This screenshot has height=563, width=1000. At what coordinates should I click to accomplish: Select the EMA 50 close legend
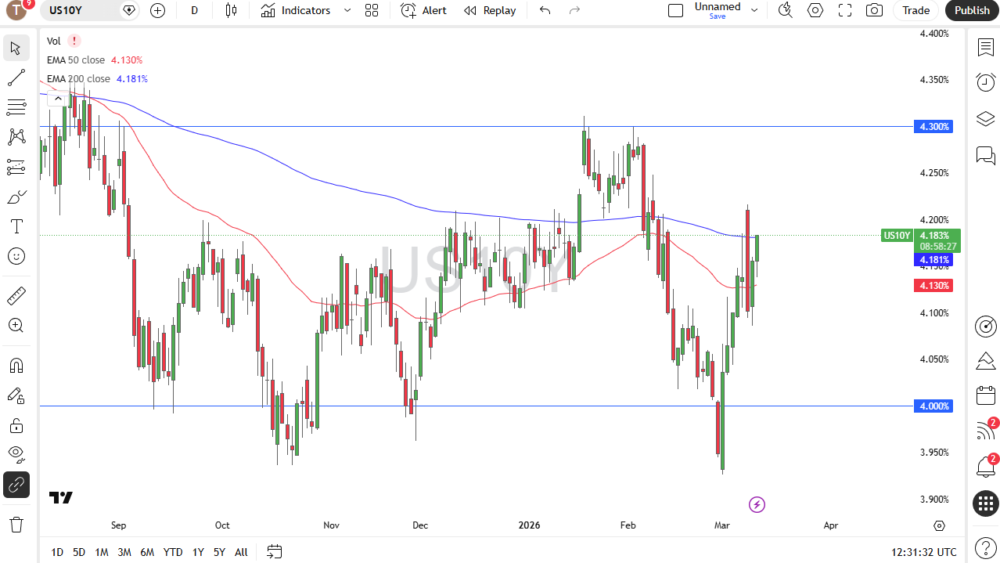76,60
